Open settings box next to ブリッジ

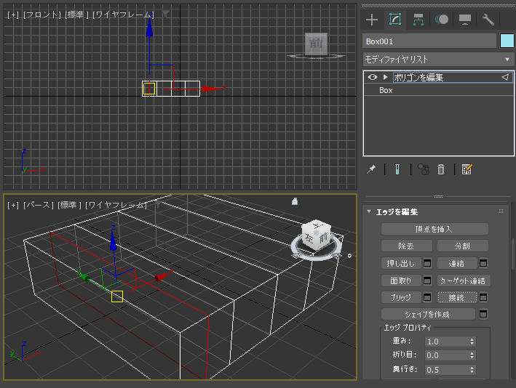(x=427, y=297)
